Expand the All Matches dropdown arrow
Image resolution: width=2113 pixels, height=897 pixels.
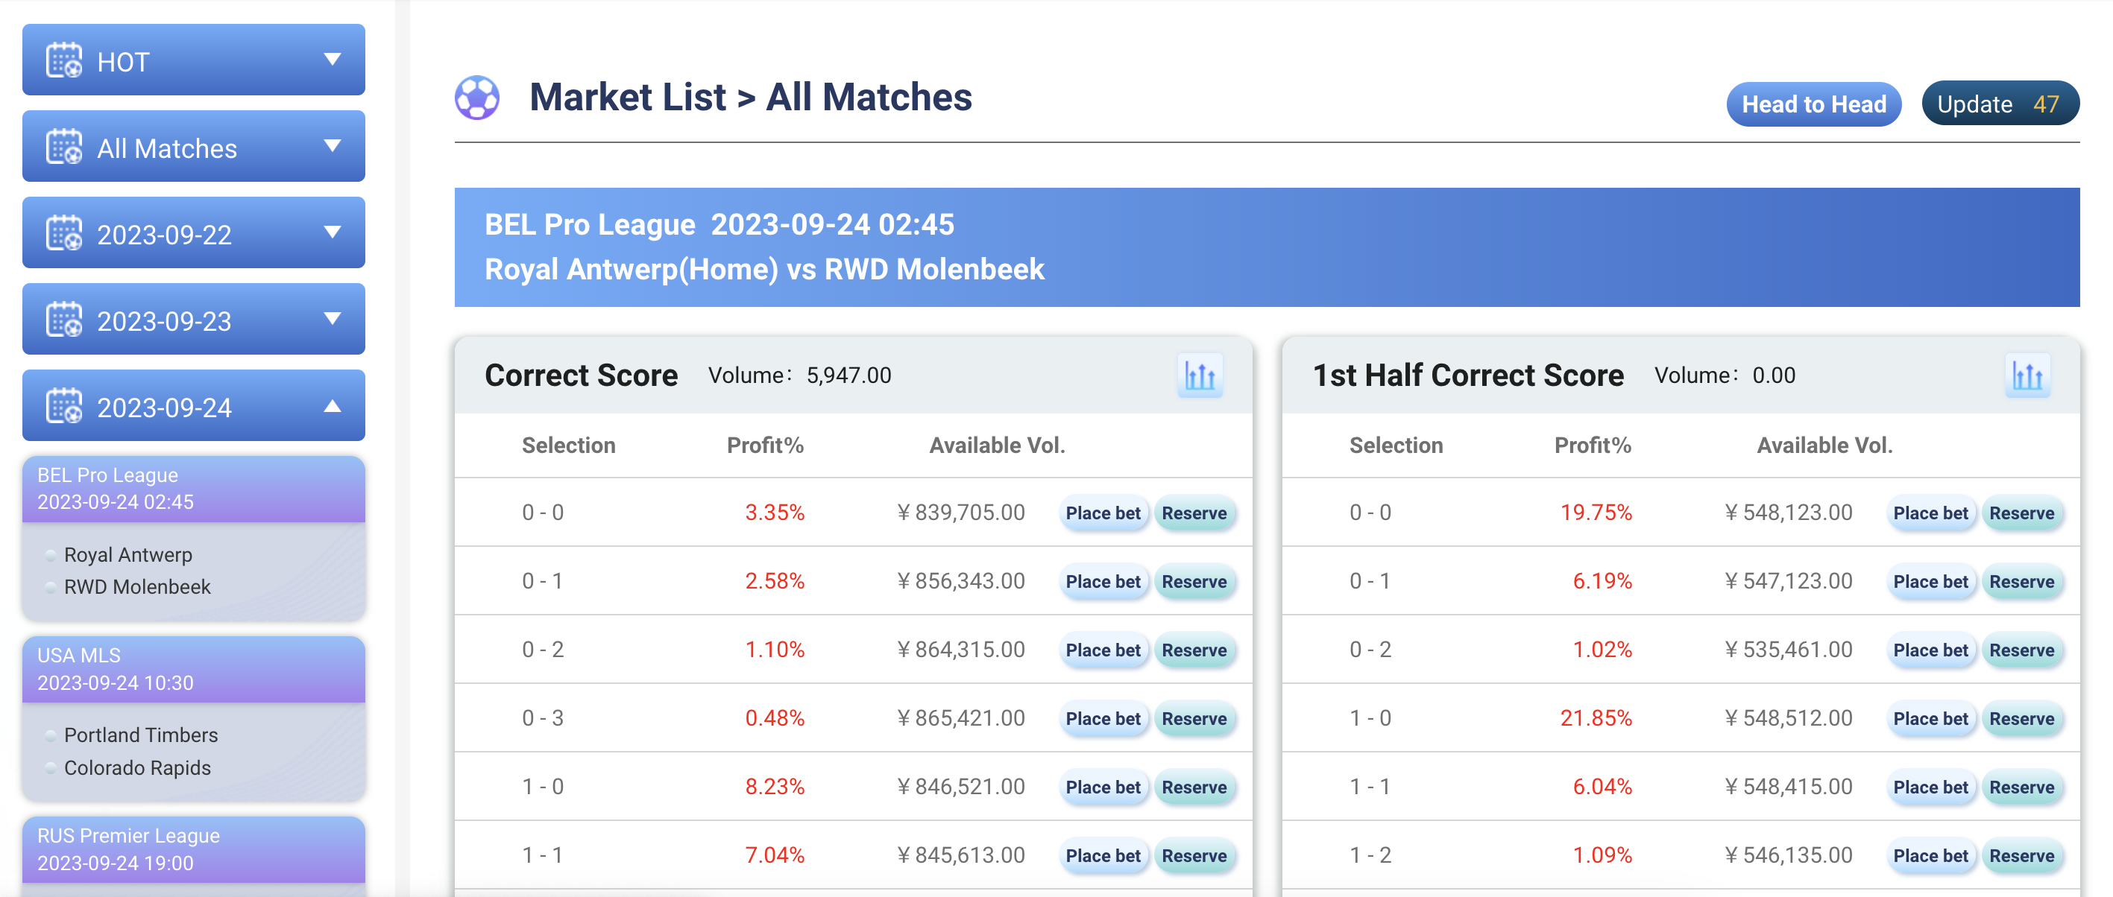tap(333, 146)
